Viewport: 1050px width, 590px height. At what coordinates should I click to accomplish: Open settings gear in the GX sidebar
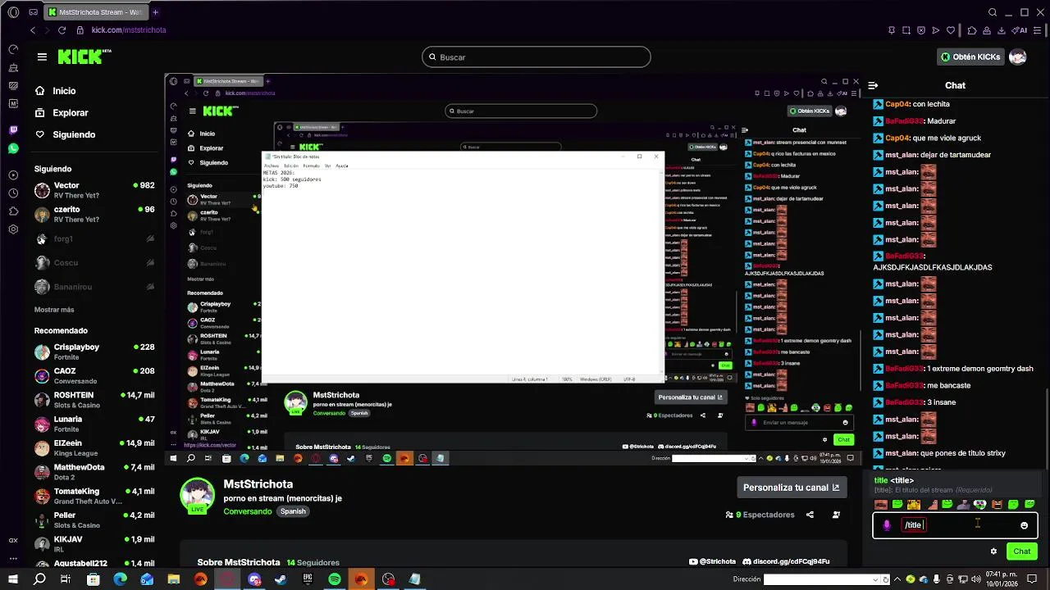click(13, 229)
